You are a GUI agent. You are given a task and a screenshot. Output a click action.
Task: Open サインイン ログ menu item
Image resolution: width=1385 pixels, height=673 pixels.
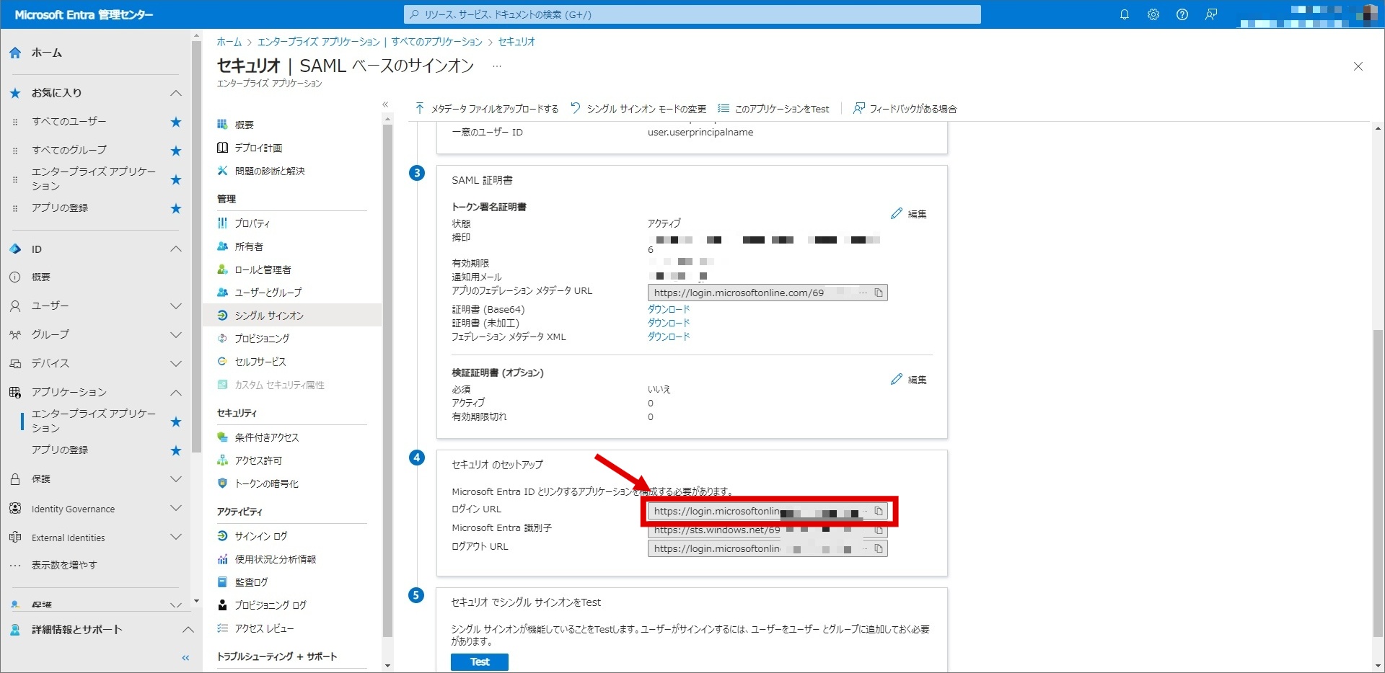pyautogui.click(x=261, y=536)
